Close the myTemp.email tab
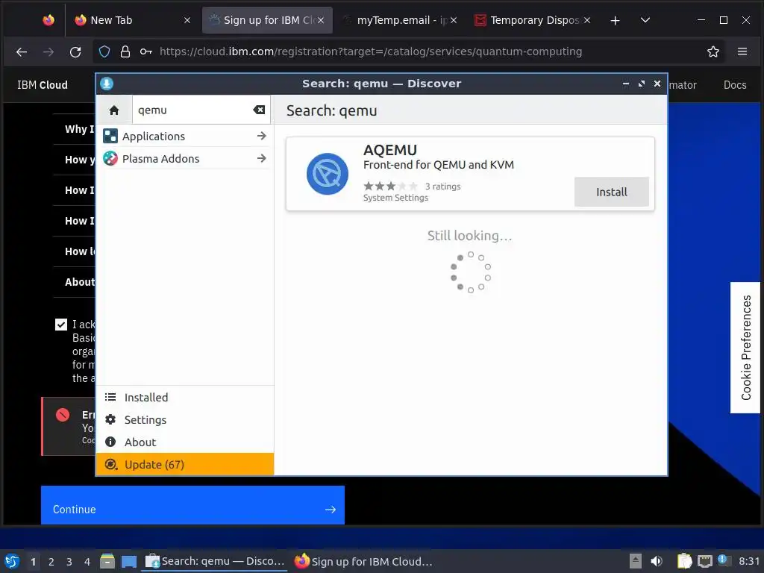 (x=454, y=20)
